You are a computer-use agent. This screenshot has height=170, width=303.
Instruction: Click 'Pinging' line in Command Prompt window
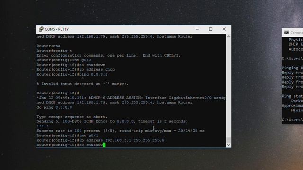(x=292, y=68)
